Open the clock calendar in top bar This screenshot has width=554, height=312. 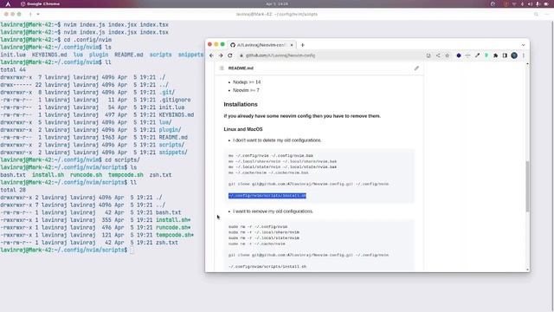coord(277,3)
